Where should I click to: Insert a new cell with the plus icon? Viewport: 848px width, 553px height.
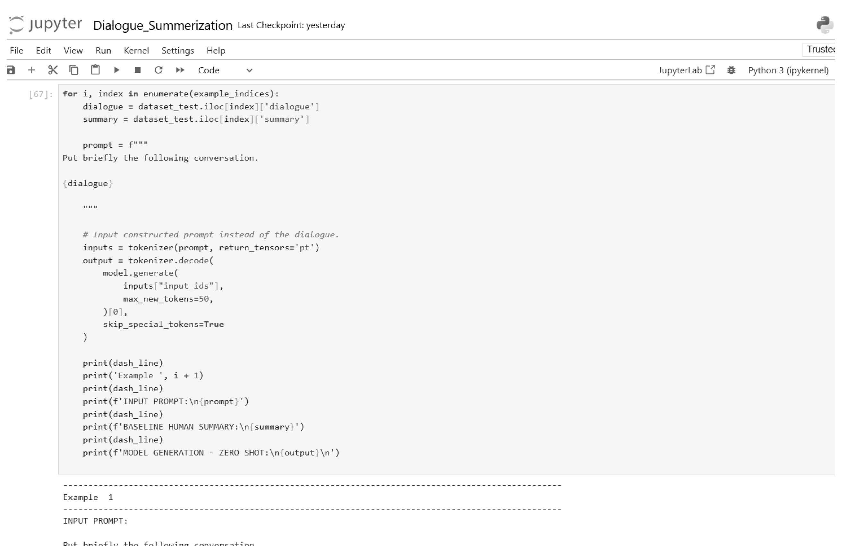(31, 70)
